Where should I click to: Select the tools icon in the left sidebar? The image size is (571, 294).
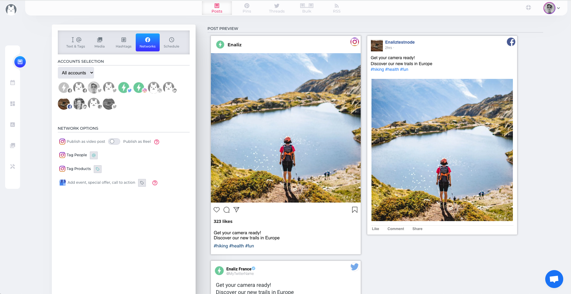pyautogui.click(x=13, y=166)
